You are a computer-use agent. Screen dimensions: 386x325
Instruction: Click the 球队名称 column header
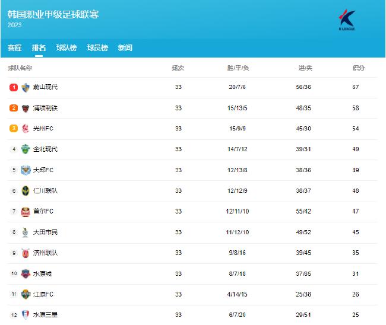[x=20, y=68]
